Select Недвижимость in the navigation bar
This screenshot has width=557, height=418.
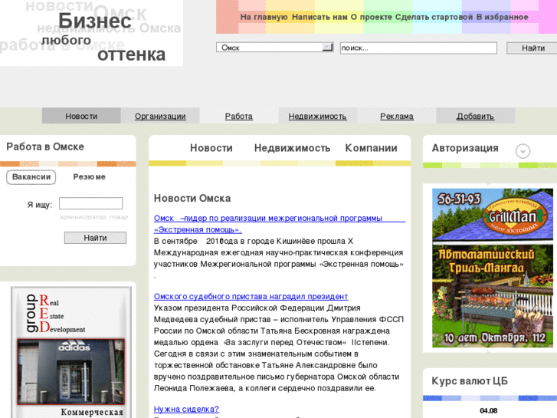coord(317,116)
